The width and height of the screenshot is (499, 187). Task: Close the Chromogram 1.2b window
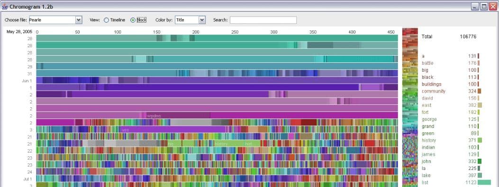[x=493, y=7]
